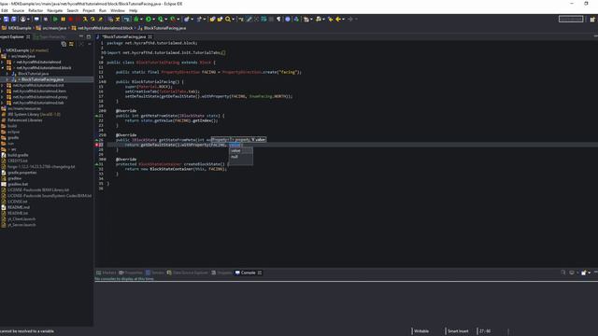Image resolution: width=598 pixels, height=336 pixels.
Task: Select Referenced Libraries node
Action: click(25, 120)
